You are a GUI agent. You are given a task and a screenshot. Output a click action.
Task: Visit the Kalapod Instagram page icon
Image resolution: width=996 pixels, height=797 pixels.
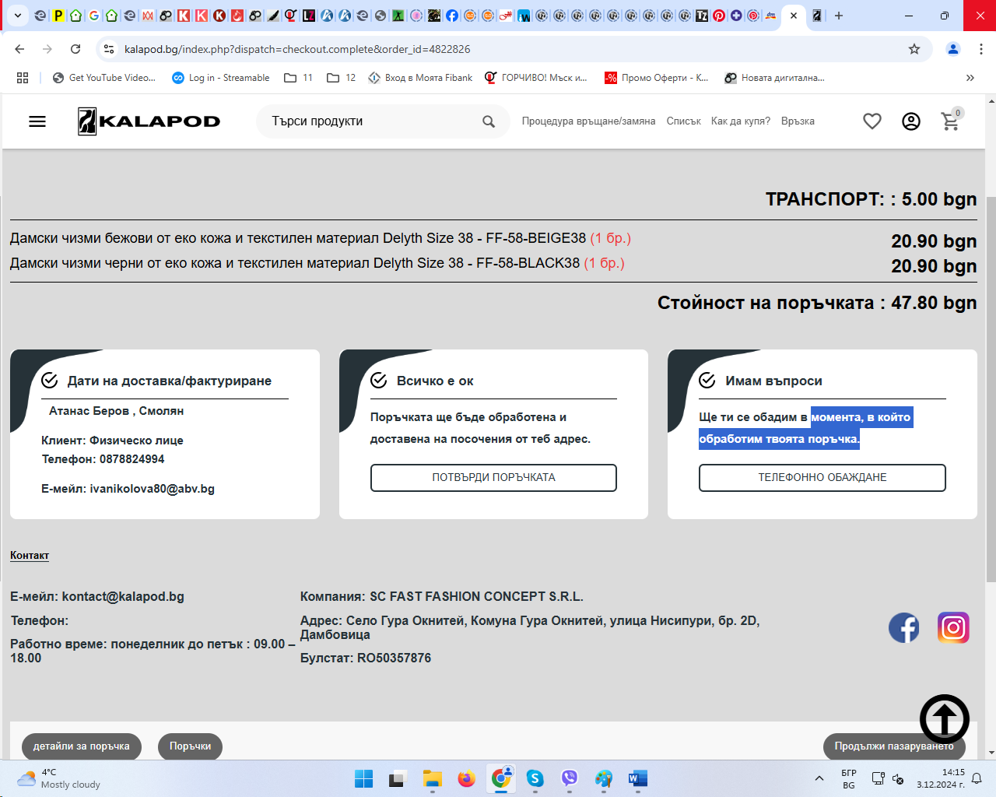953,627
